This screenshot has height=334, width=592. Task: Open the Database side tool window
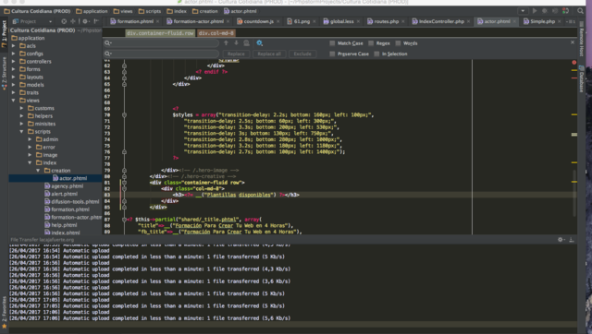pyautogui.click(x=582, y=78)
